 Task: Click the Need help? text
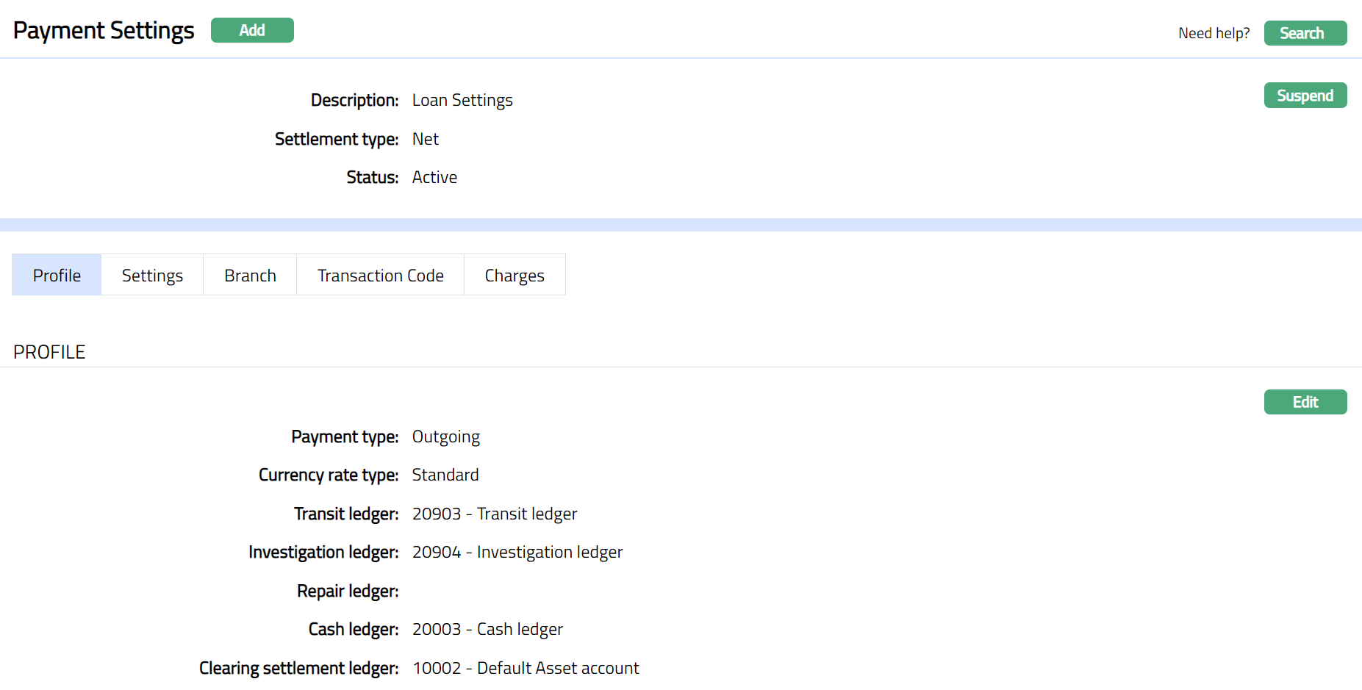click(x=1214, y=33)
